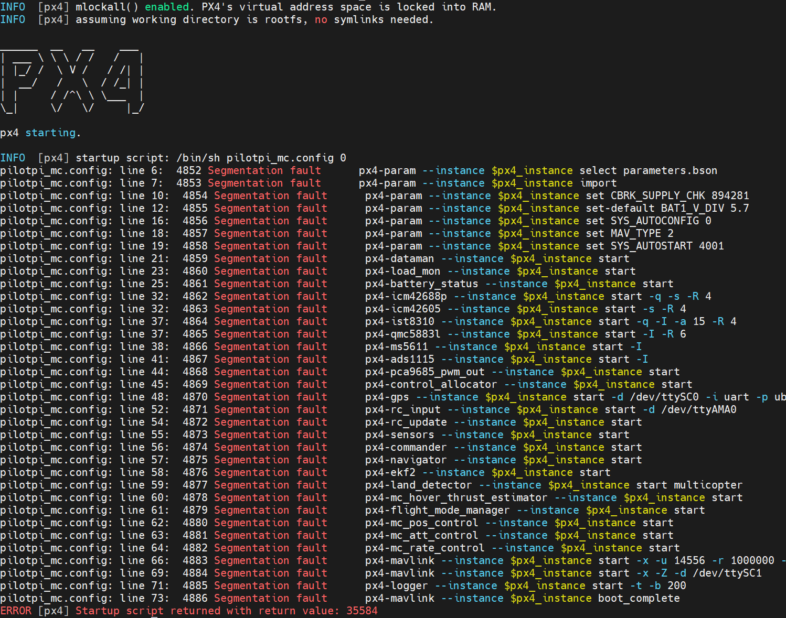
Task: Click the px4-icm42688p start command
Action: (x=538, y=296)
